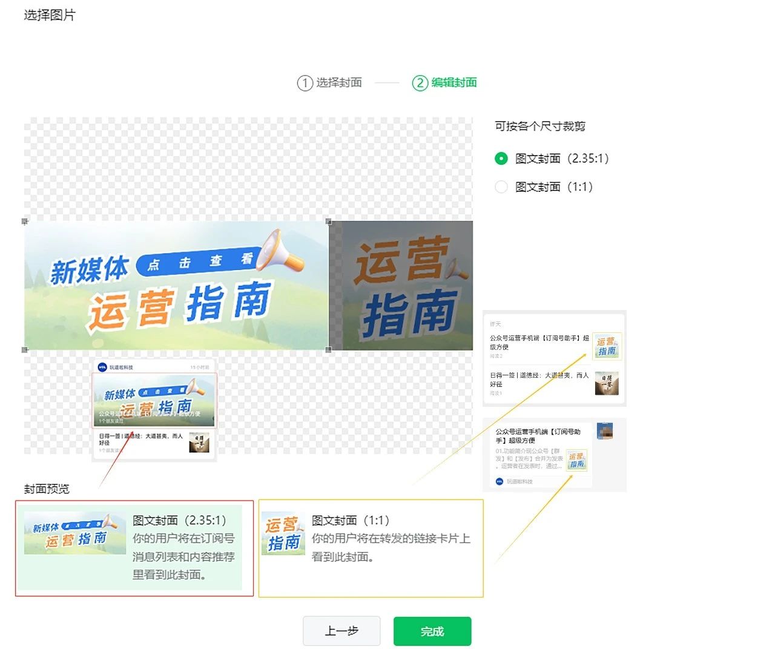The height and width of the screenshot is (649, 775).
Task: Click the blurred avatar in the link card example
Action: click(604, 431)
